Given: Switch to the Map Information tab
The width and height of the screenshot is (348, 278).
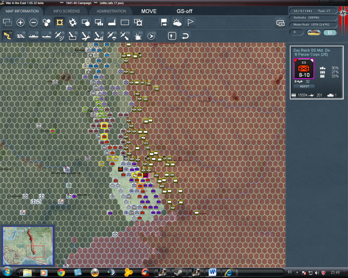Looking at the screenshot, I should coord(22,11).
